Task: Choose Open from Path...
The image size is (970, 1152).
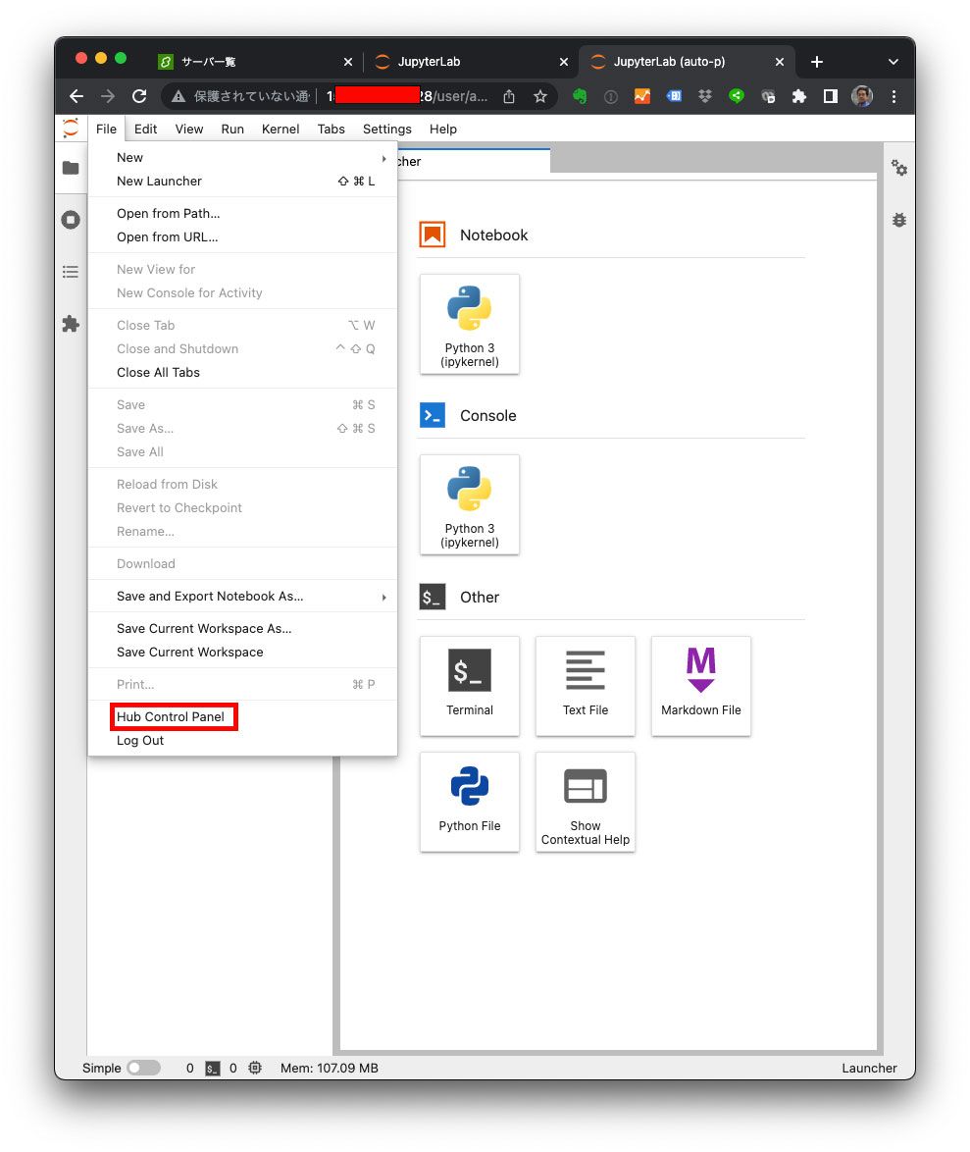Action: pos(242,213)
